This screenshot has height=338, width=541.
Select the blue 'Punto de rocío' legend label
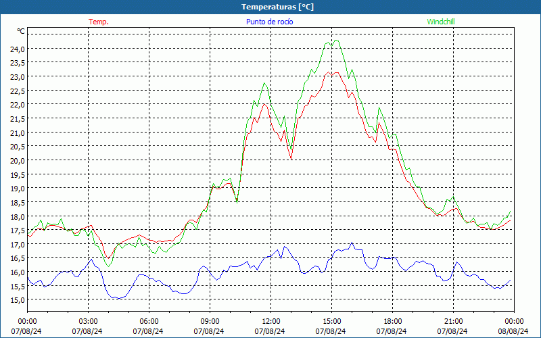269,22
